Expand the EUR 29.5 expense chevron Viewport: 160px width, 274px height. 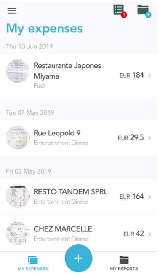149,138
